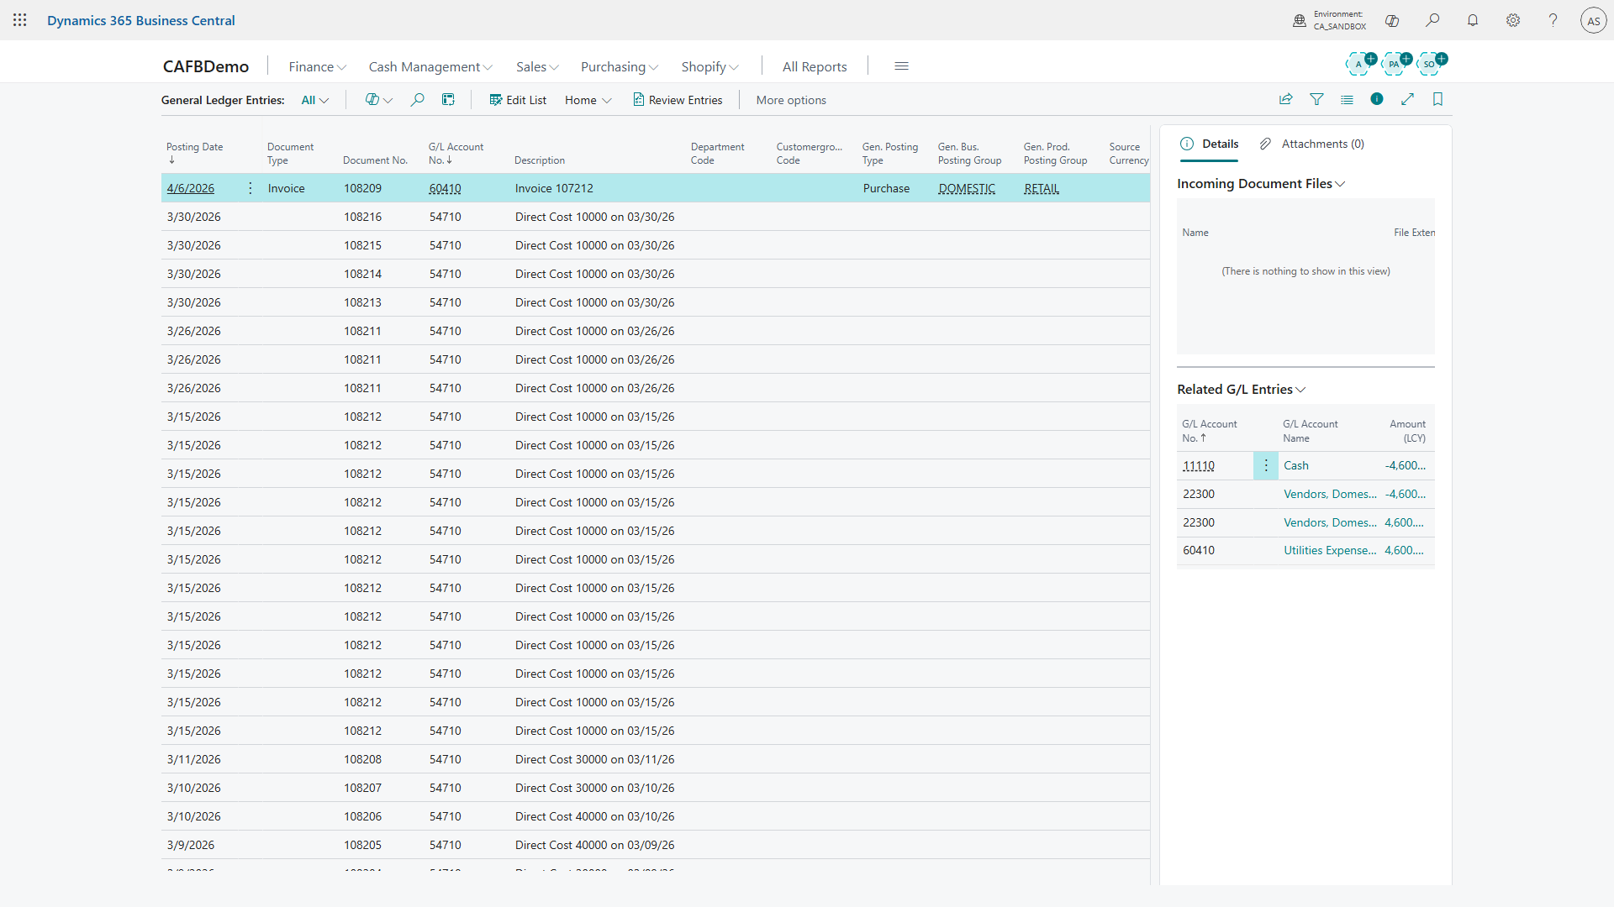Expand the Home actions dropdown
1614x907 pixels.
coord(587,99)
